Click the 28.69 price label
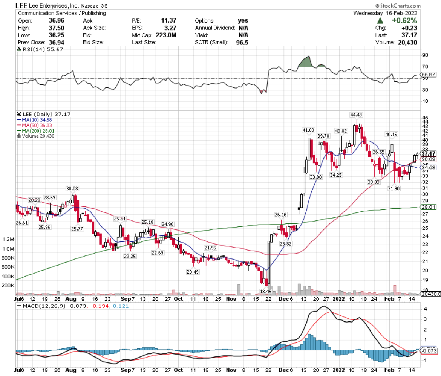The width and height of the screenshot is (441, 376). [49, 197]
